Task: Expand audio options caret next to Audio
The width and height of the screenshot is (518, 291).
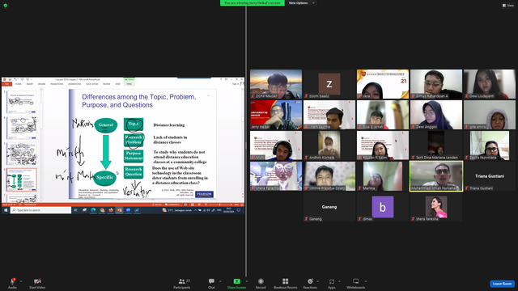Action: [x=21, y=281]
